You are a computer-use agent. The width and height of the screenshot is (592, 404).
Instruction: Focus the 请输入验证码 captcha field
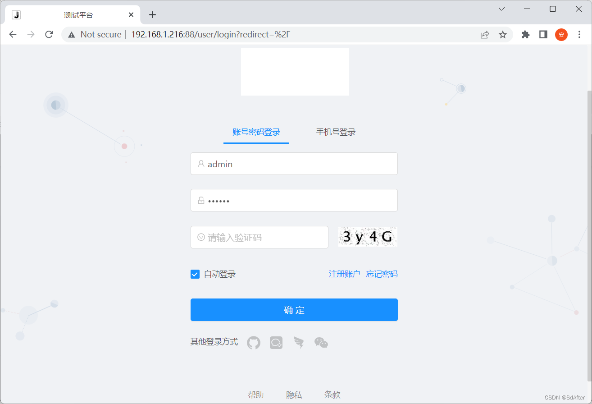pyautogui.click(x=260, y=237)
